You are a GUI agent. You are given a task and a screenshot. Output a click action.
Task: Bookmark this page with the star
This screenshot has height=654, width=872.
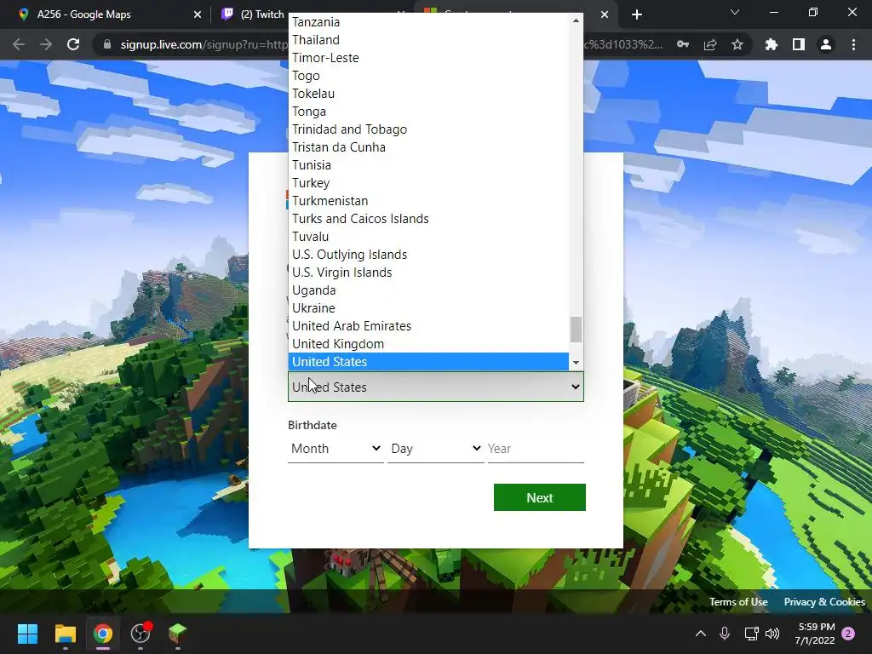point(737,44)
